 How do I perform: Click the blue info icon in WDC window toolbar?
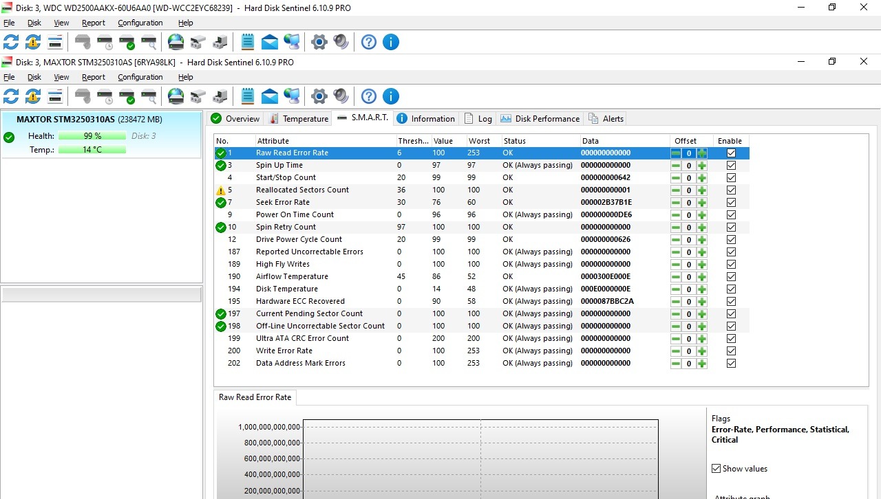click(x=390, y=42)
